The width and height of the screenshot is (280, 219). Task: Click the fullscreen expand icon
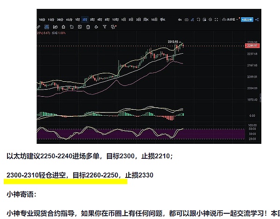click(x=217, y=20)
